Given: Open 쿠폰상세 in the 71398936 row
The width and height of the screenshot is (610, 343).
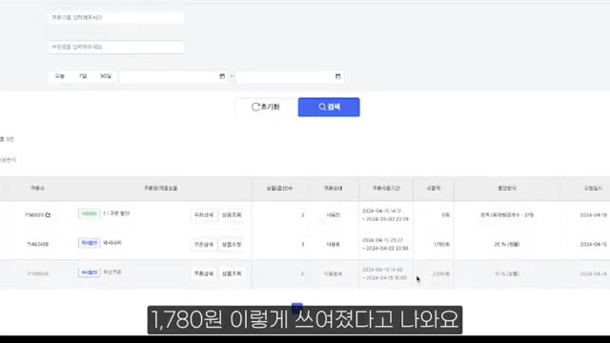Looking at the screenshot, I should 203,273.
